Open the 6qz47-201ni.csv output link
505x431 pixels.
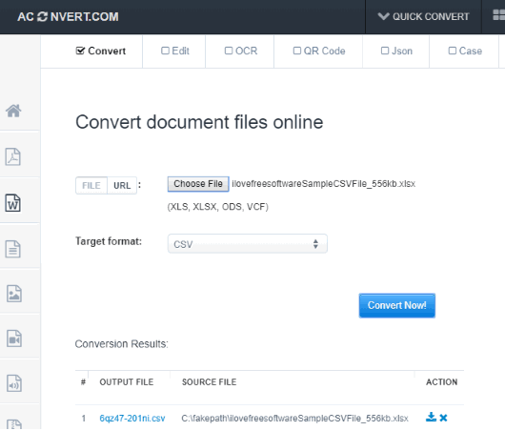pos(132,418)
